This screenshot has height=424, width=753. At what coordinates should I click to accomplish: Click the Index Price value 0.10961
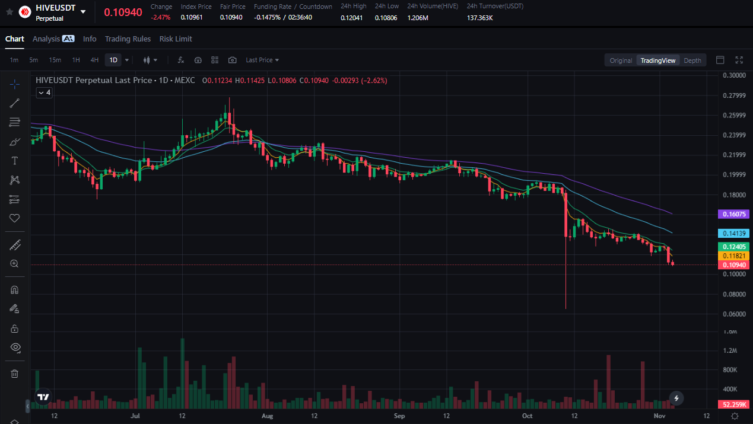point(191,17)
